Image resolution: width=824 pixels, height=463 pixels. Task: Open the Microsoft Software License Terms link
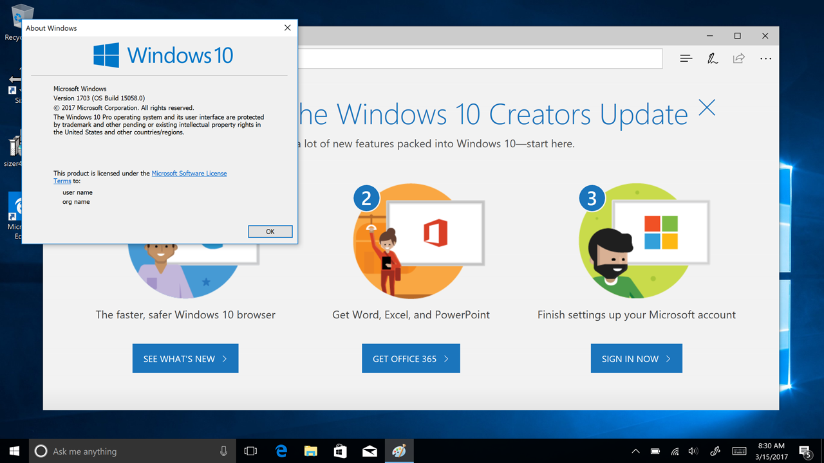189,173
